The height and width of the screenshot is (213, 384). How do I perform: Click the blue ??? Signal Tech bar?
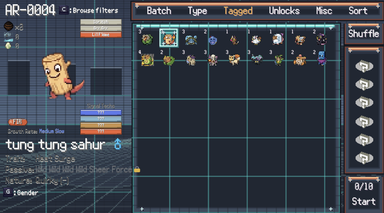tap(101, 113)
